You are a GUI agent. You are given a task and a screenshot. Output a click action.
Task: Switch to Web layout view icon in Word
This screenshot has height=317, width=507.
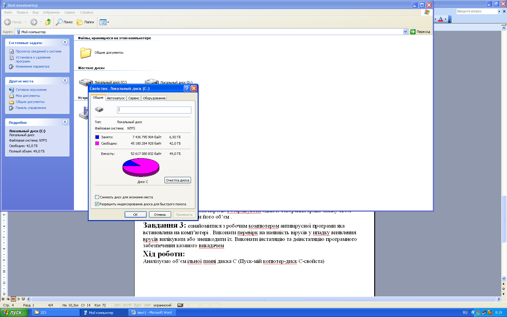coord(8,299)
